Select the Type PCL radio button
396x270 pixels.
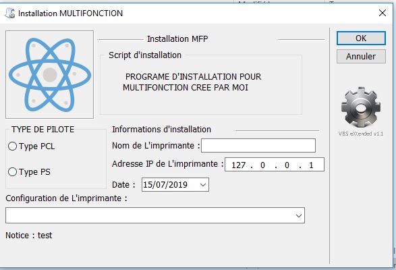(x=12, y=146)
